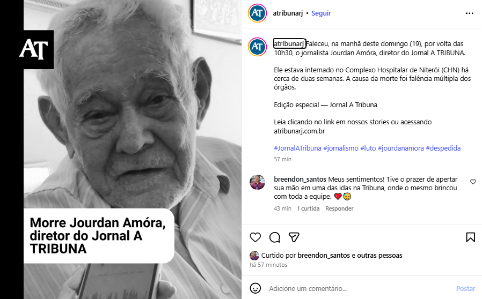Screen dimensions: 482x299
Task: Open comments with the speech bubble icon
Action: click(x=274, y=237)
